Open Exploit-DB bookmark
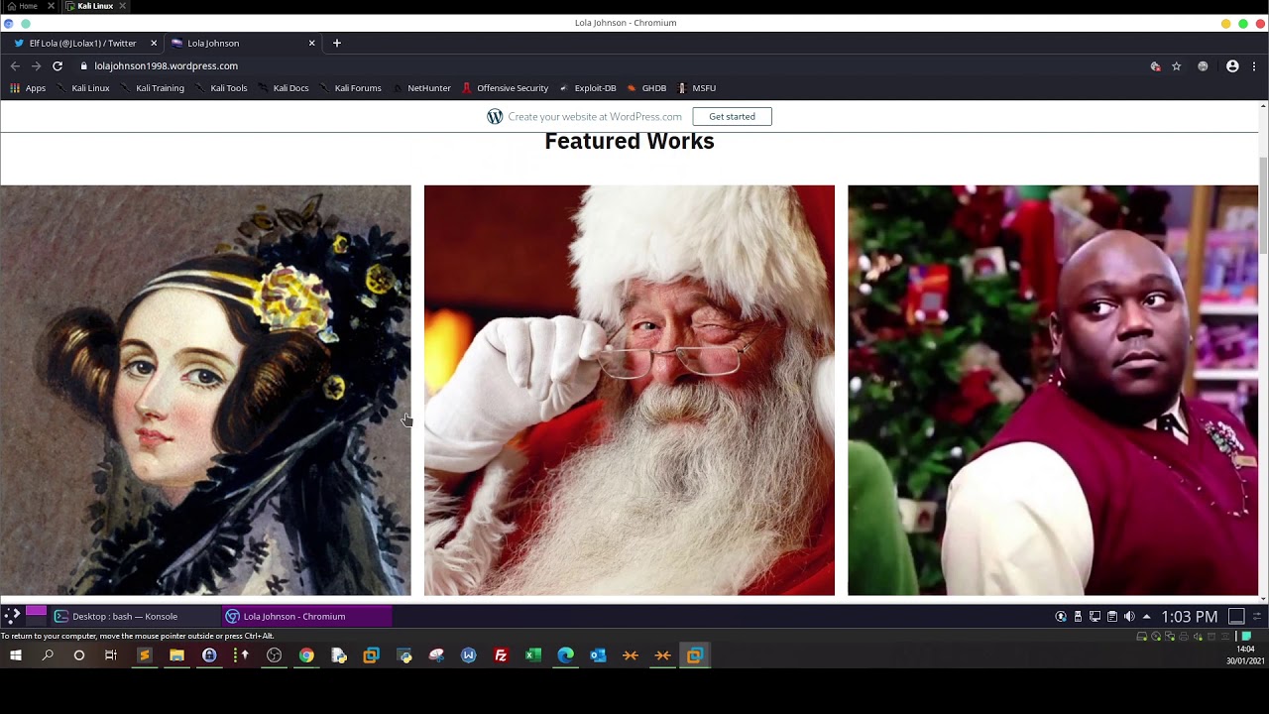 click(x=588, y=88)
